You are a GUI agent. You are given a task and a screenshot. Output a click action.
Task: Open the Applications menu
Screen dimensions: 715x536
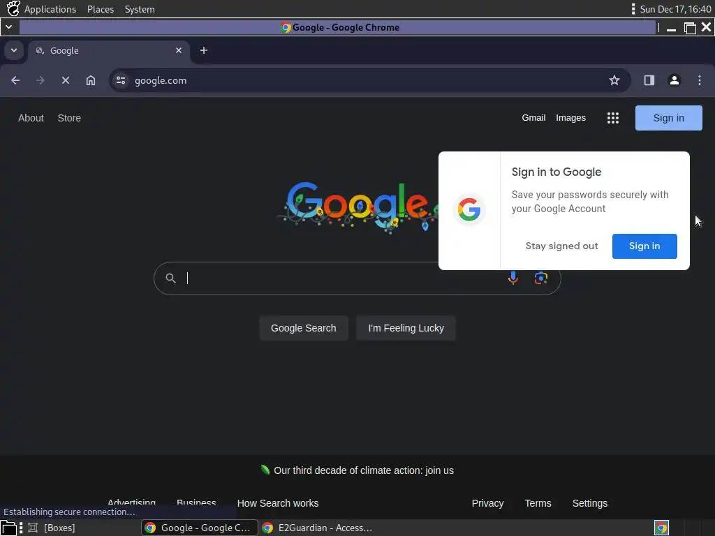[x=50, y=9]
